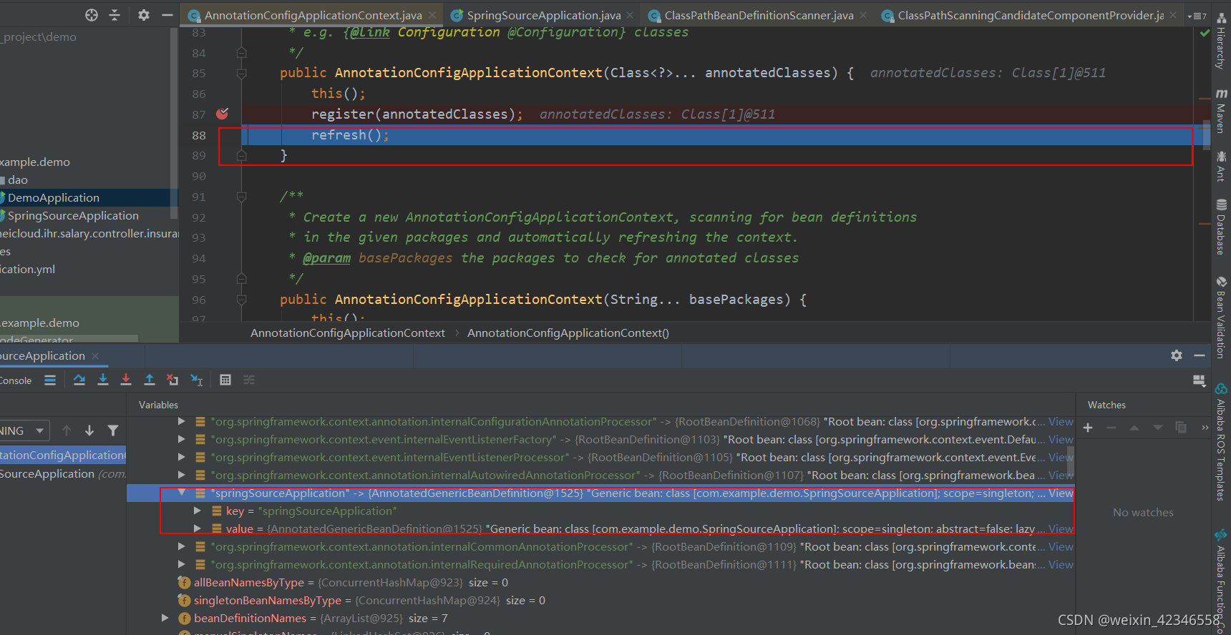Screen dimensions: 1231x635
Task: Open the Hierarchy tool window
Action: coord(1221,41)
